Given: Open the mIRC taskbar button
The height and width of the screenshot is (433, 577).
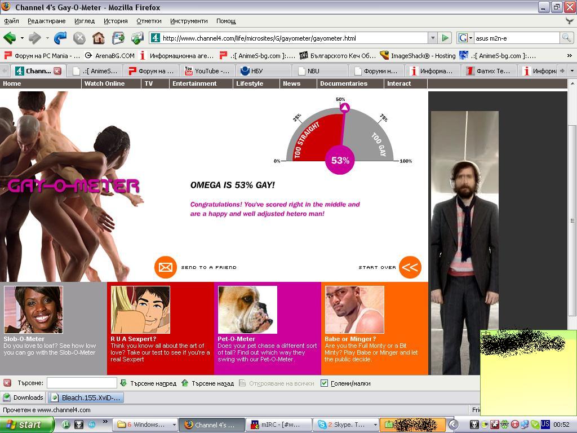Looking at the screenshot, I should (278, 425).
